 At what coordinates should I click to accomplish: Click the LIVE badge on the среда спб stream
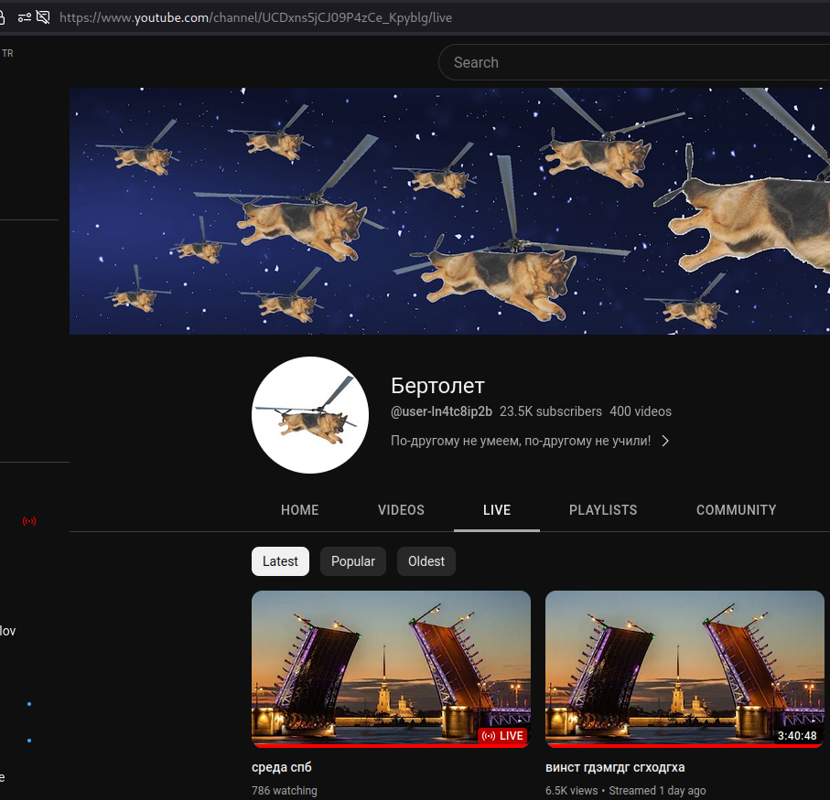[502, 735]
